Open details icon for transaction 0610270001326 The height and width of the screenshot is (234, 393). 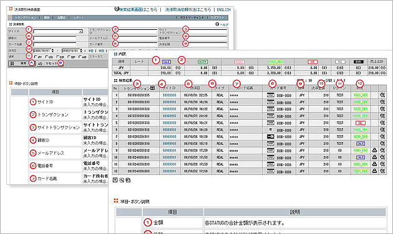pyautogui.click(x=382, y=116)
